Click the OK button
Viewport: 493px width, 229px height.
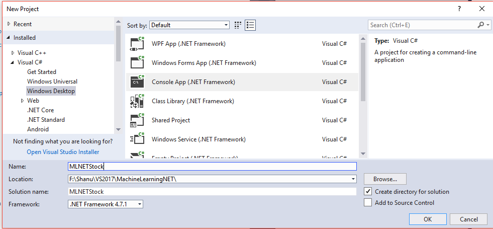pos(428,219)
